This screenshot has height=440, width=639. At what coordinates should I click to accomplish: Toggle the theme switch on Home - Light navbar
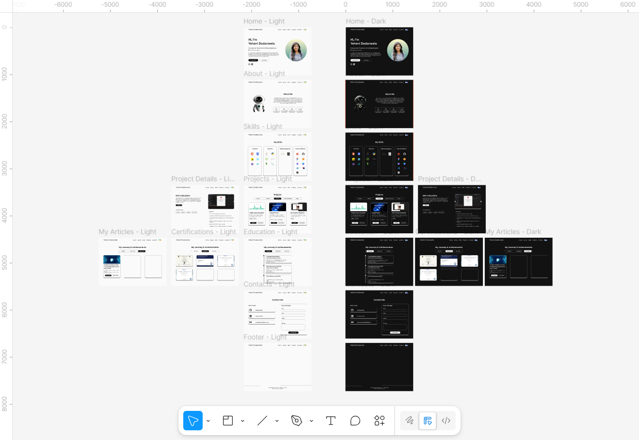pos(305,30)
